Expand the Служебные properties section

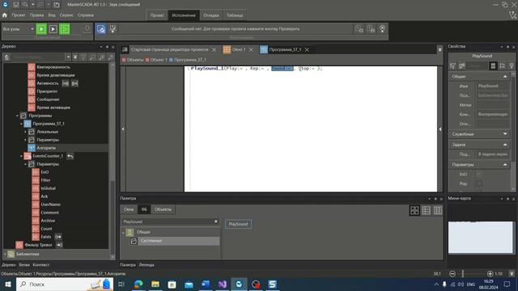point(505,134)
